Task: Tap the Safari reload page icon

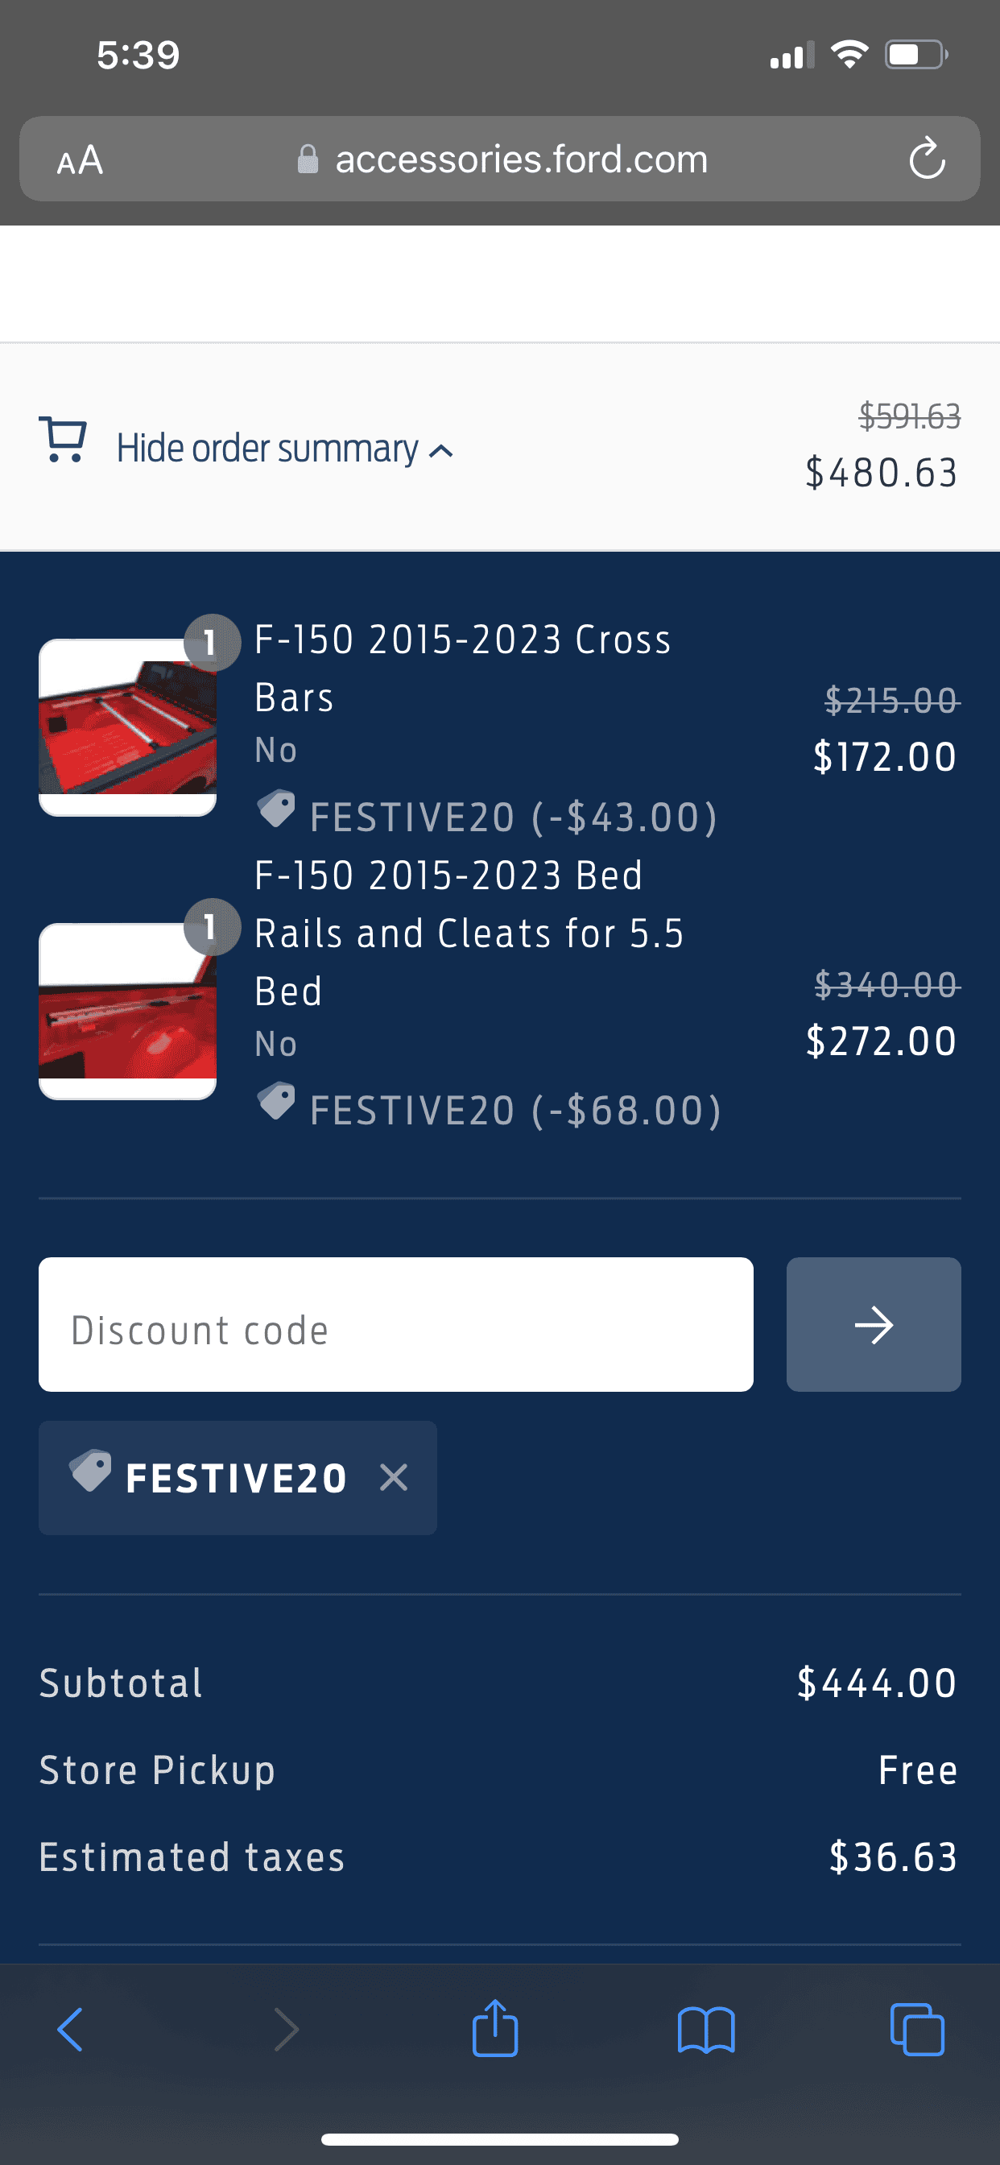Action: pos(926,159)
